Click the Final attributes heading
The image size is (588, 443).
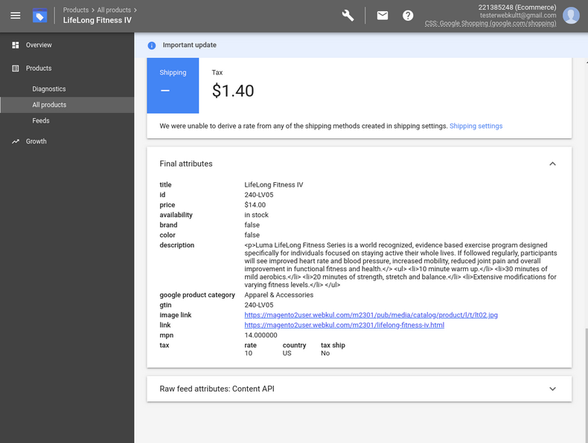pyautogui.click(x=186, y=164)
